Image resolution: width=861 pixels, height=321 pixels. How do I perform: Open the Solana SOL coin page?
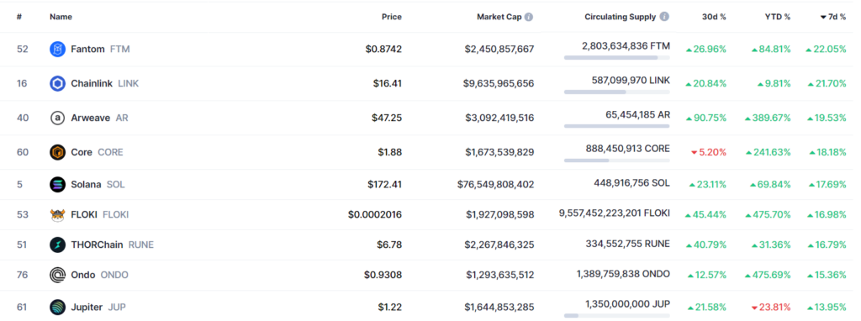click(98, 184)
